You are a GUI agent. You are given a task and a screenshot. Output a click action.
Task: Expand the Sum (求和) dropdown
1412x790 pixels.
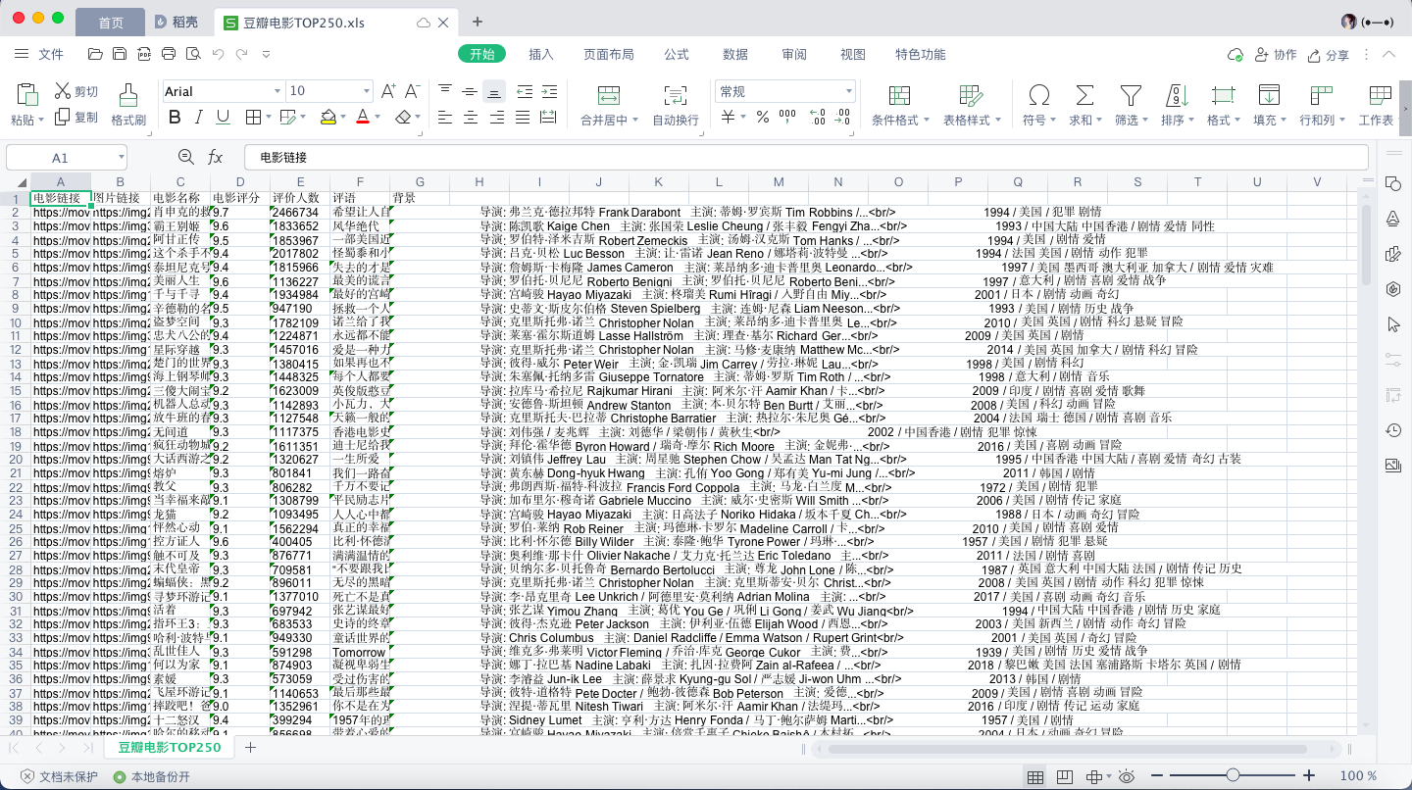pos(1100,120)
